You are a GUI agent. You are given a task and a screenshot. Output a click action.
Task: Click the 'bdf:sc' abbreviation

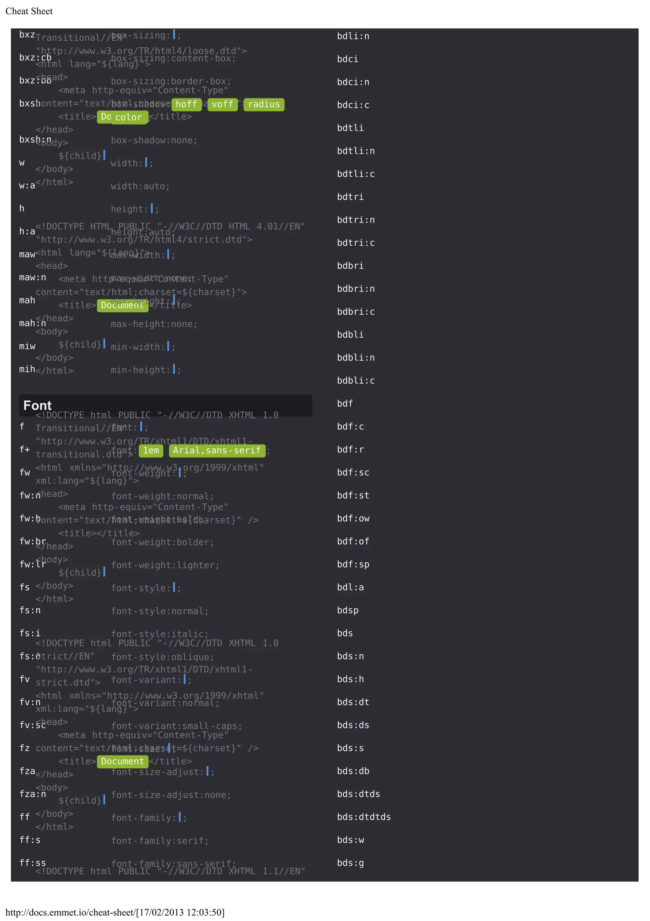click(x=353, y=472)
